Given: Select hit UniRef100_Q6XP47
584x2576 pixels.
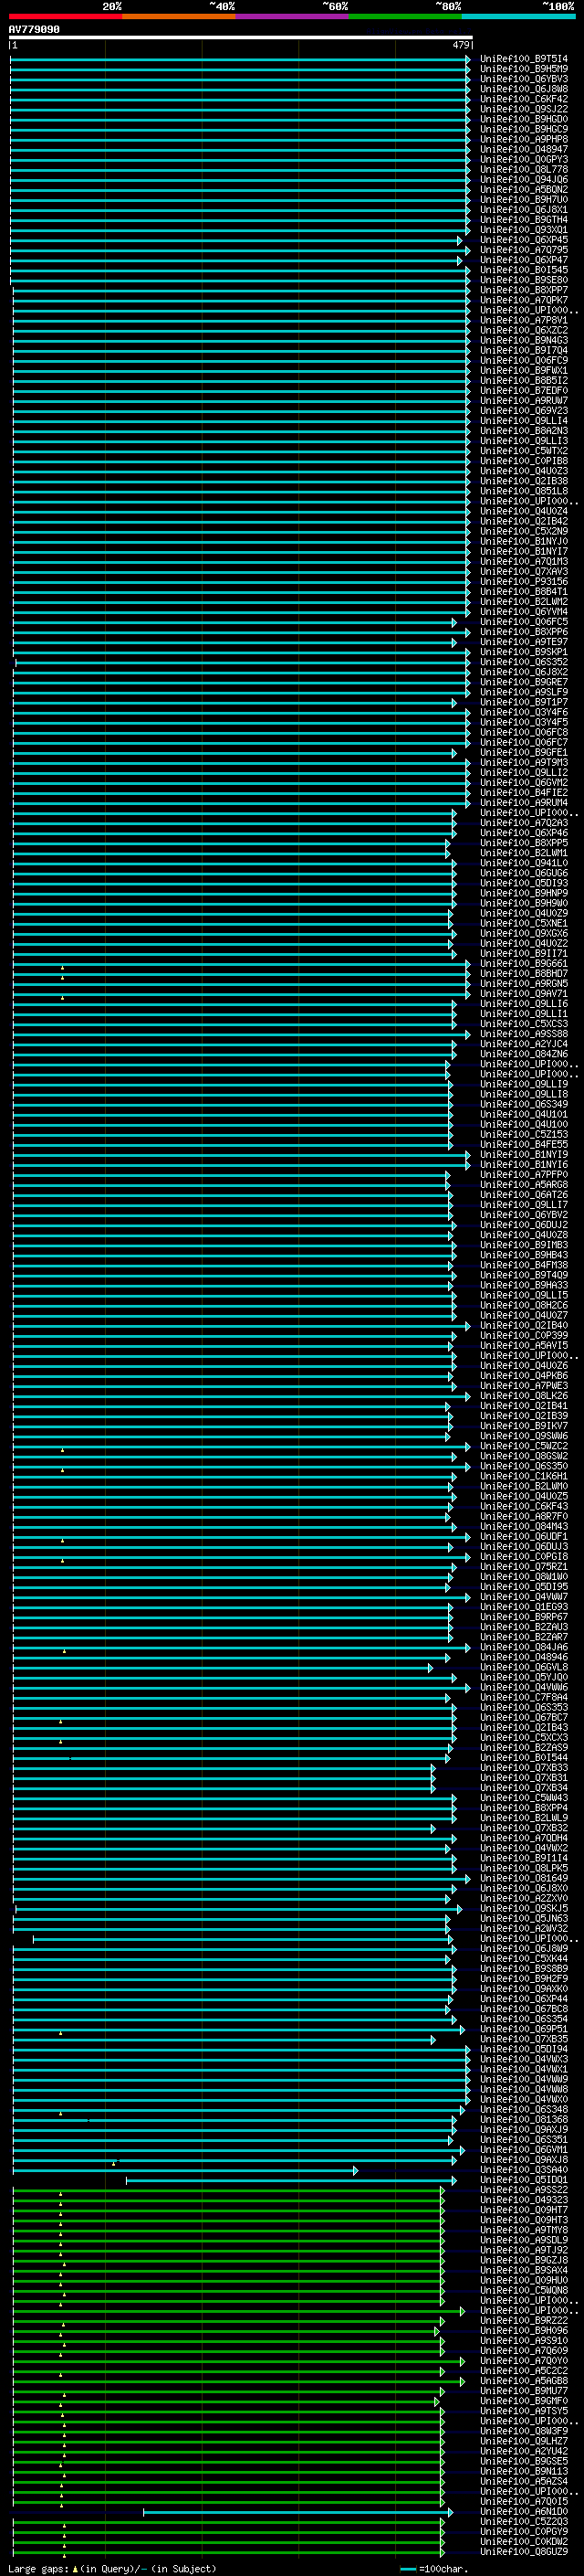Looking at the screenshot, I should 523,260.
